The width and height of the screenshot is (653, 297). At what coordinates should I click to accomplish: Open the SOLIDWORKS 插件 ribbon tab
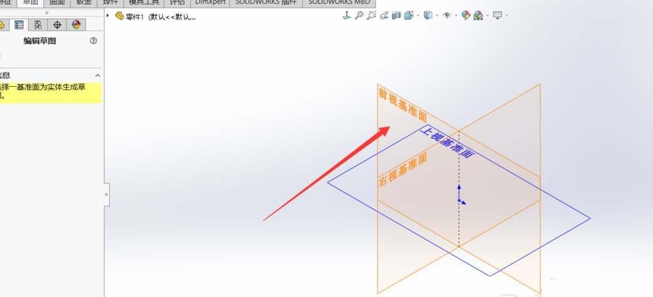tap(266, 3)
